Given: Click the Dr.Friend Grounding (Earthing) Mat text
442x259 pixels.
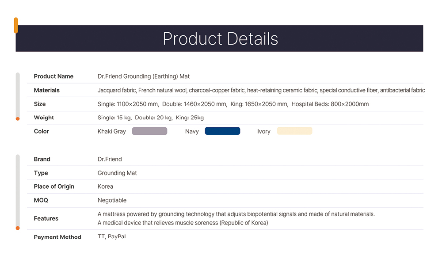Looking at the screenshot, I should 144,76.
